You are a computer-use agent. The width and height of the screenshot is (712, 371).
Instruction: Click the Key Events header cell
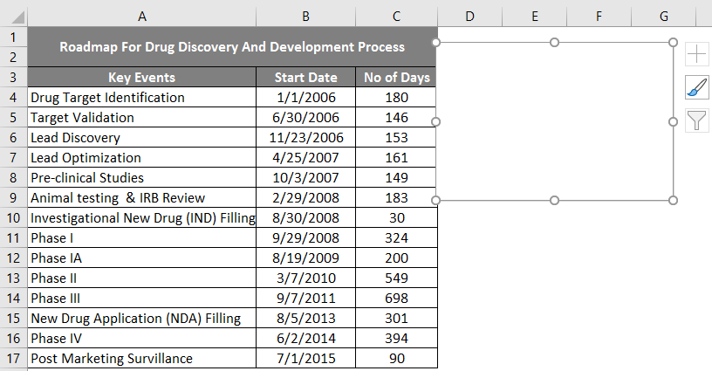[142, 78]
